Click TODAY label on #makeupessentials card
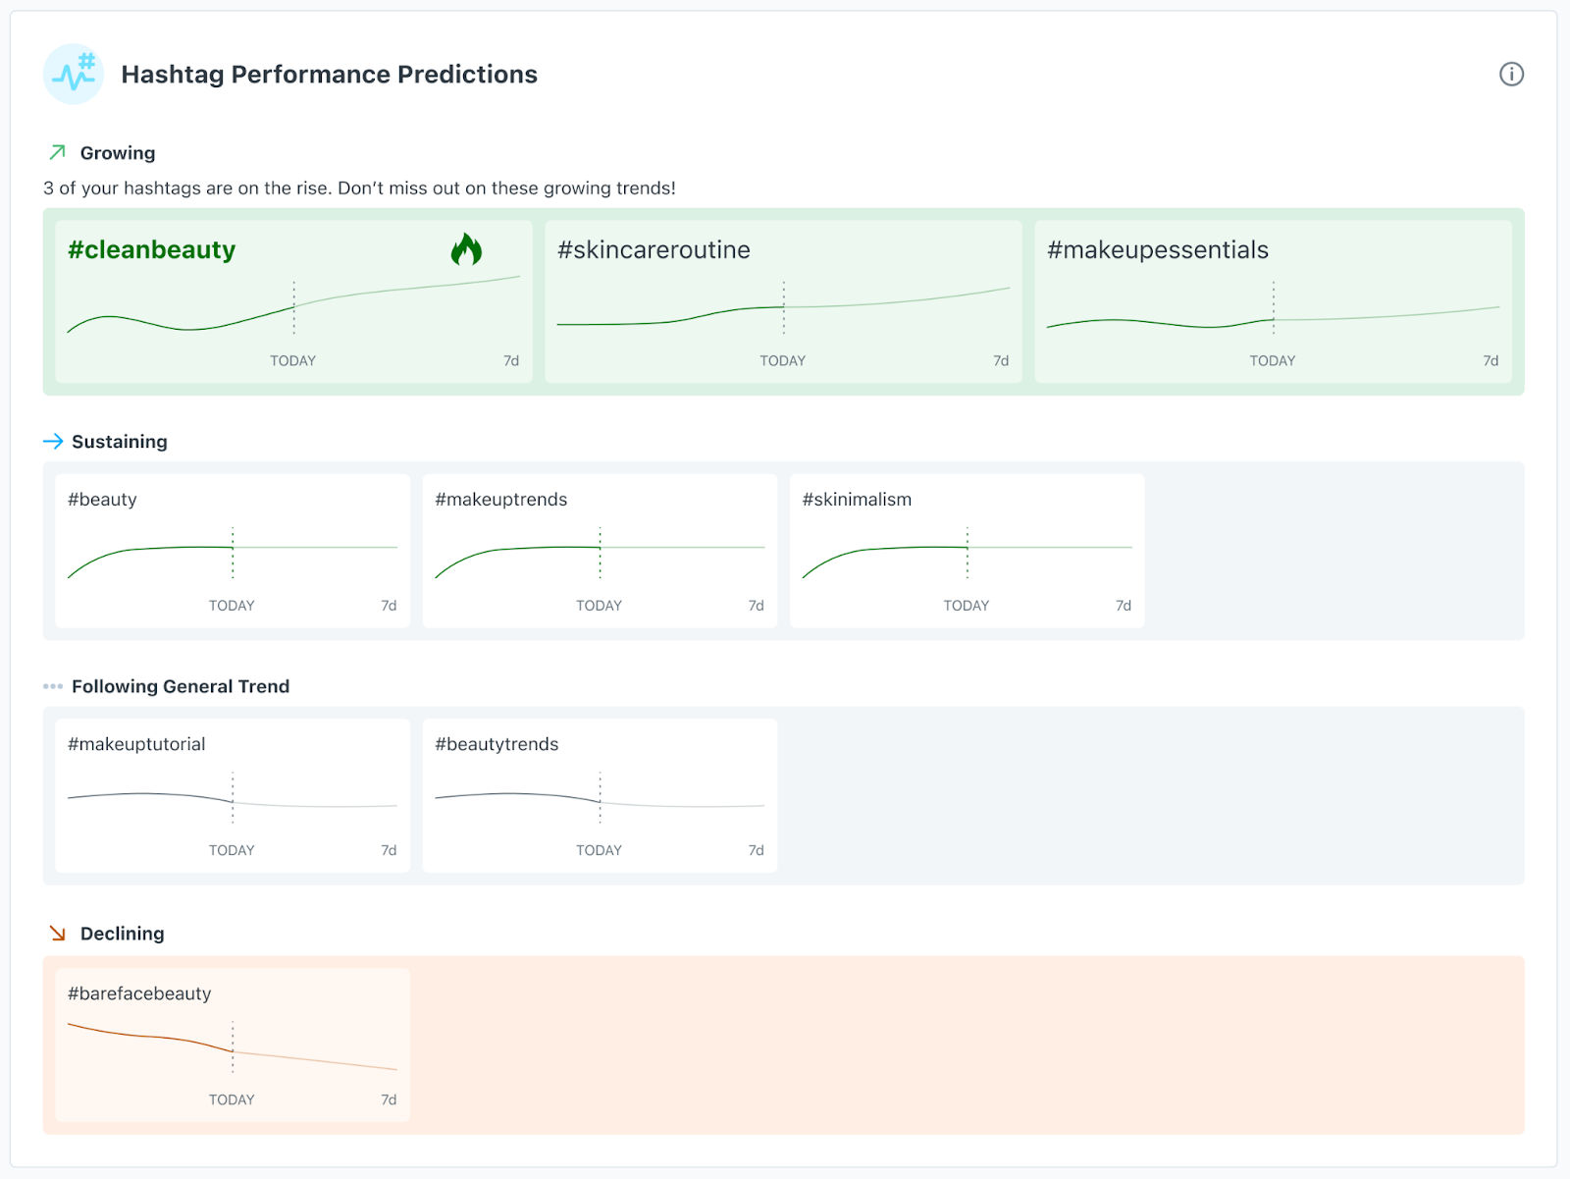 (1273, 361)
